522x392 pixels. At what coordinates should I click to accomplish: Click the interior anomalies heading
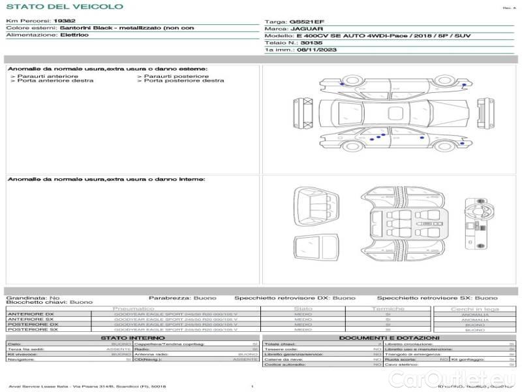coord(106,179)
